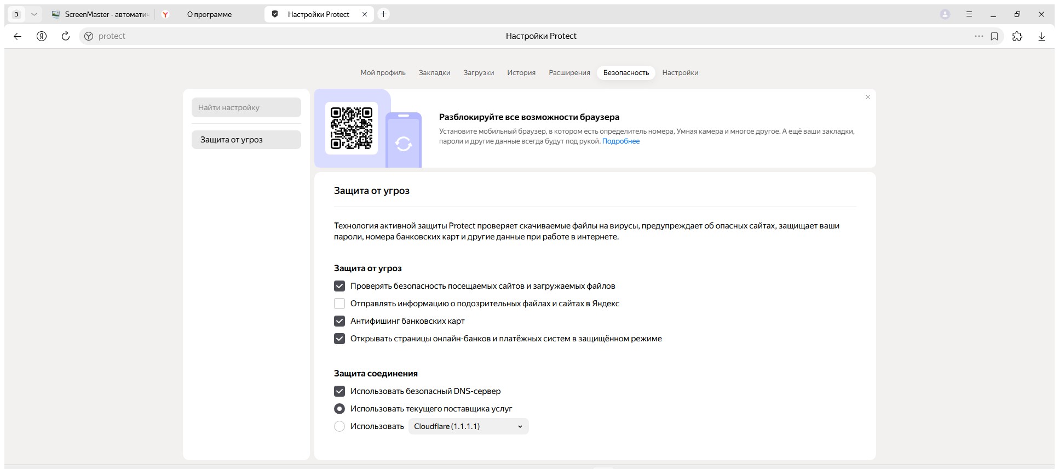Toggle Открывать страницы онлайн-банков в защищённом режиме
Viewport: 1059px width, 469px height.
pos(339,339)
